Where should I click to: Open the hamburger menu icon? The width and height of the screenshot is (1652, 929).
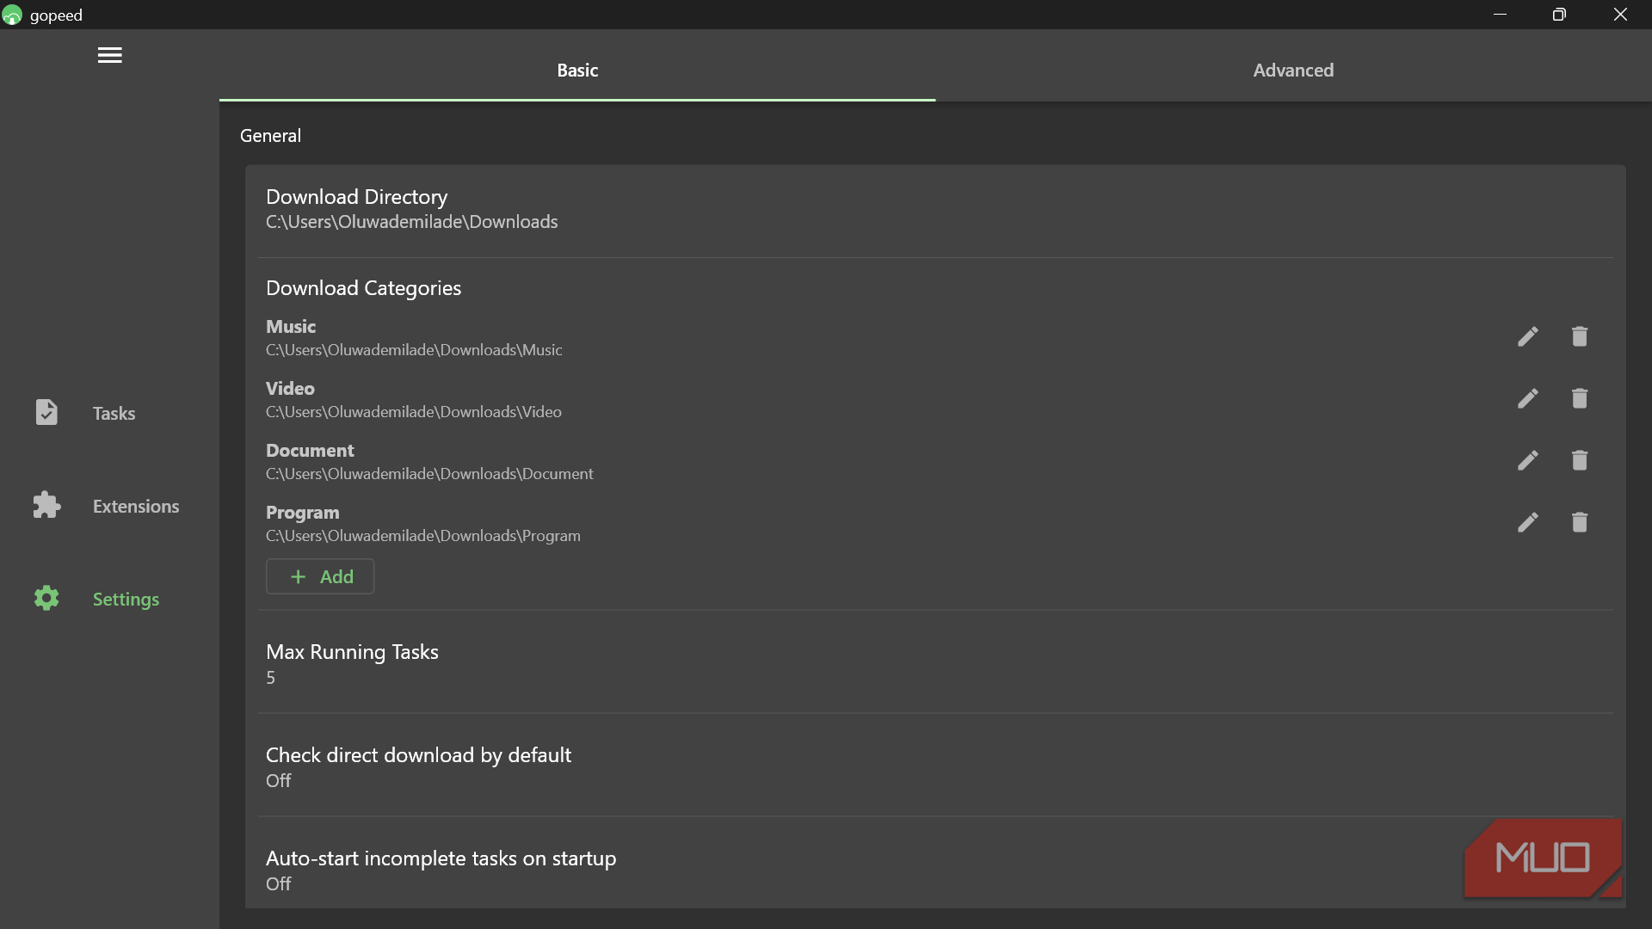tap(109, 55)
